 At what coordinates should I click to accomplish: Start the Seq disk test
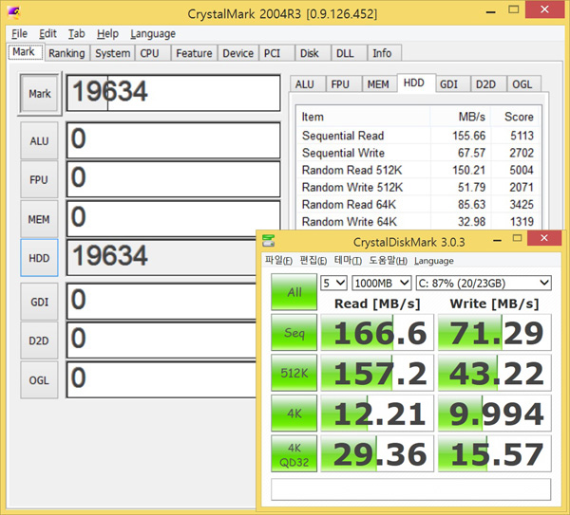point(294,333)
